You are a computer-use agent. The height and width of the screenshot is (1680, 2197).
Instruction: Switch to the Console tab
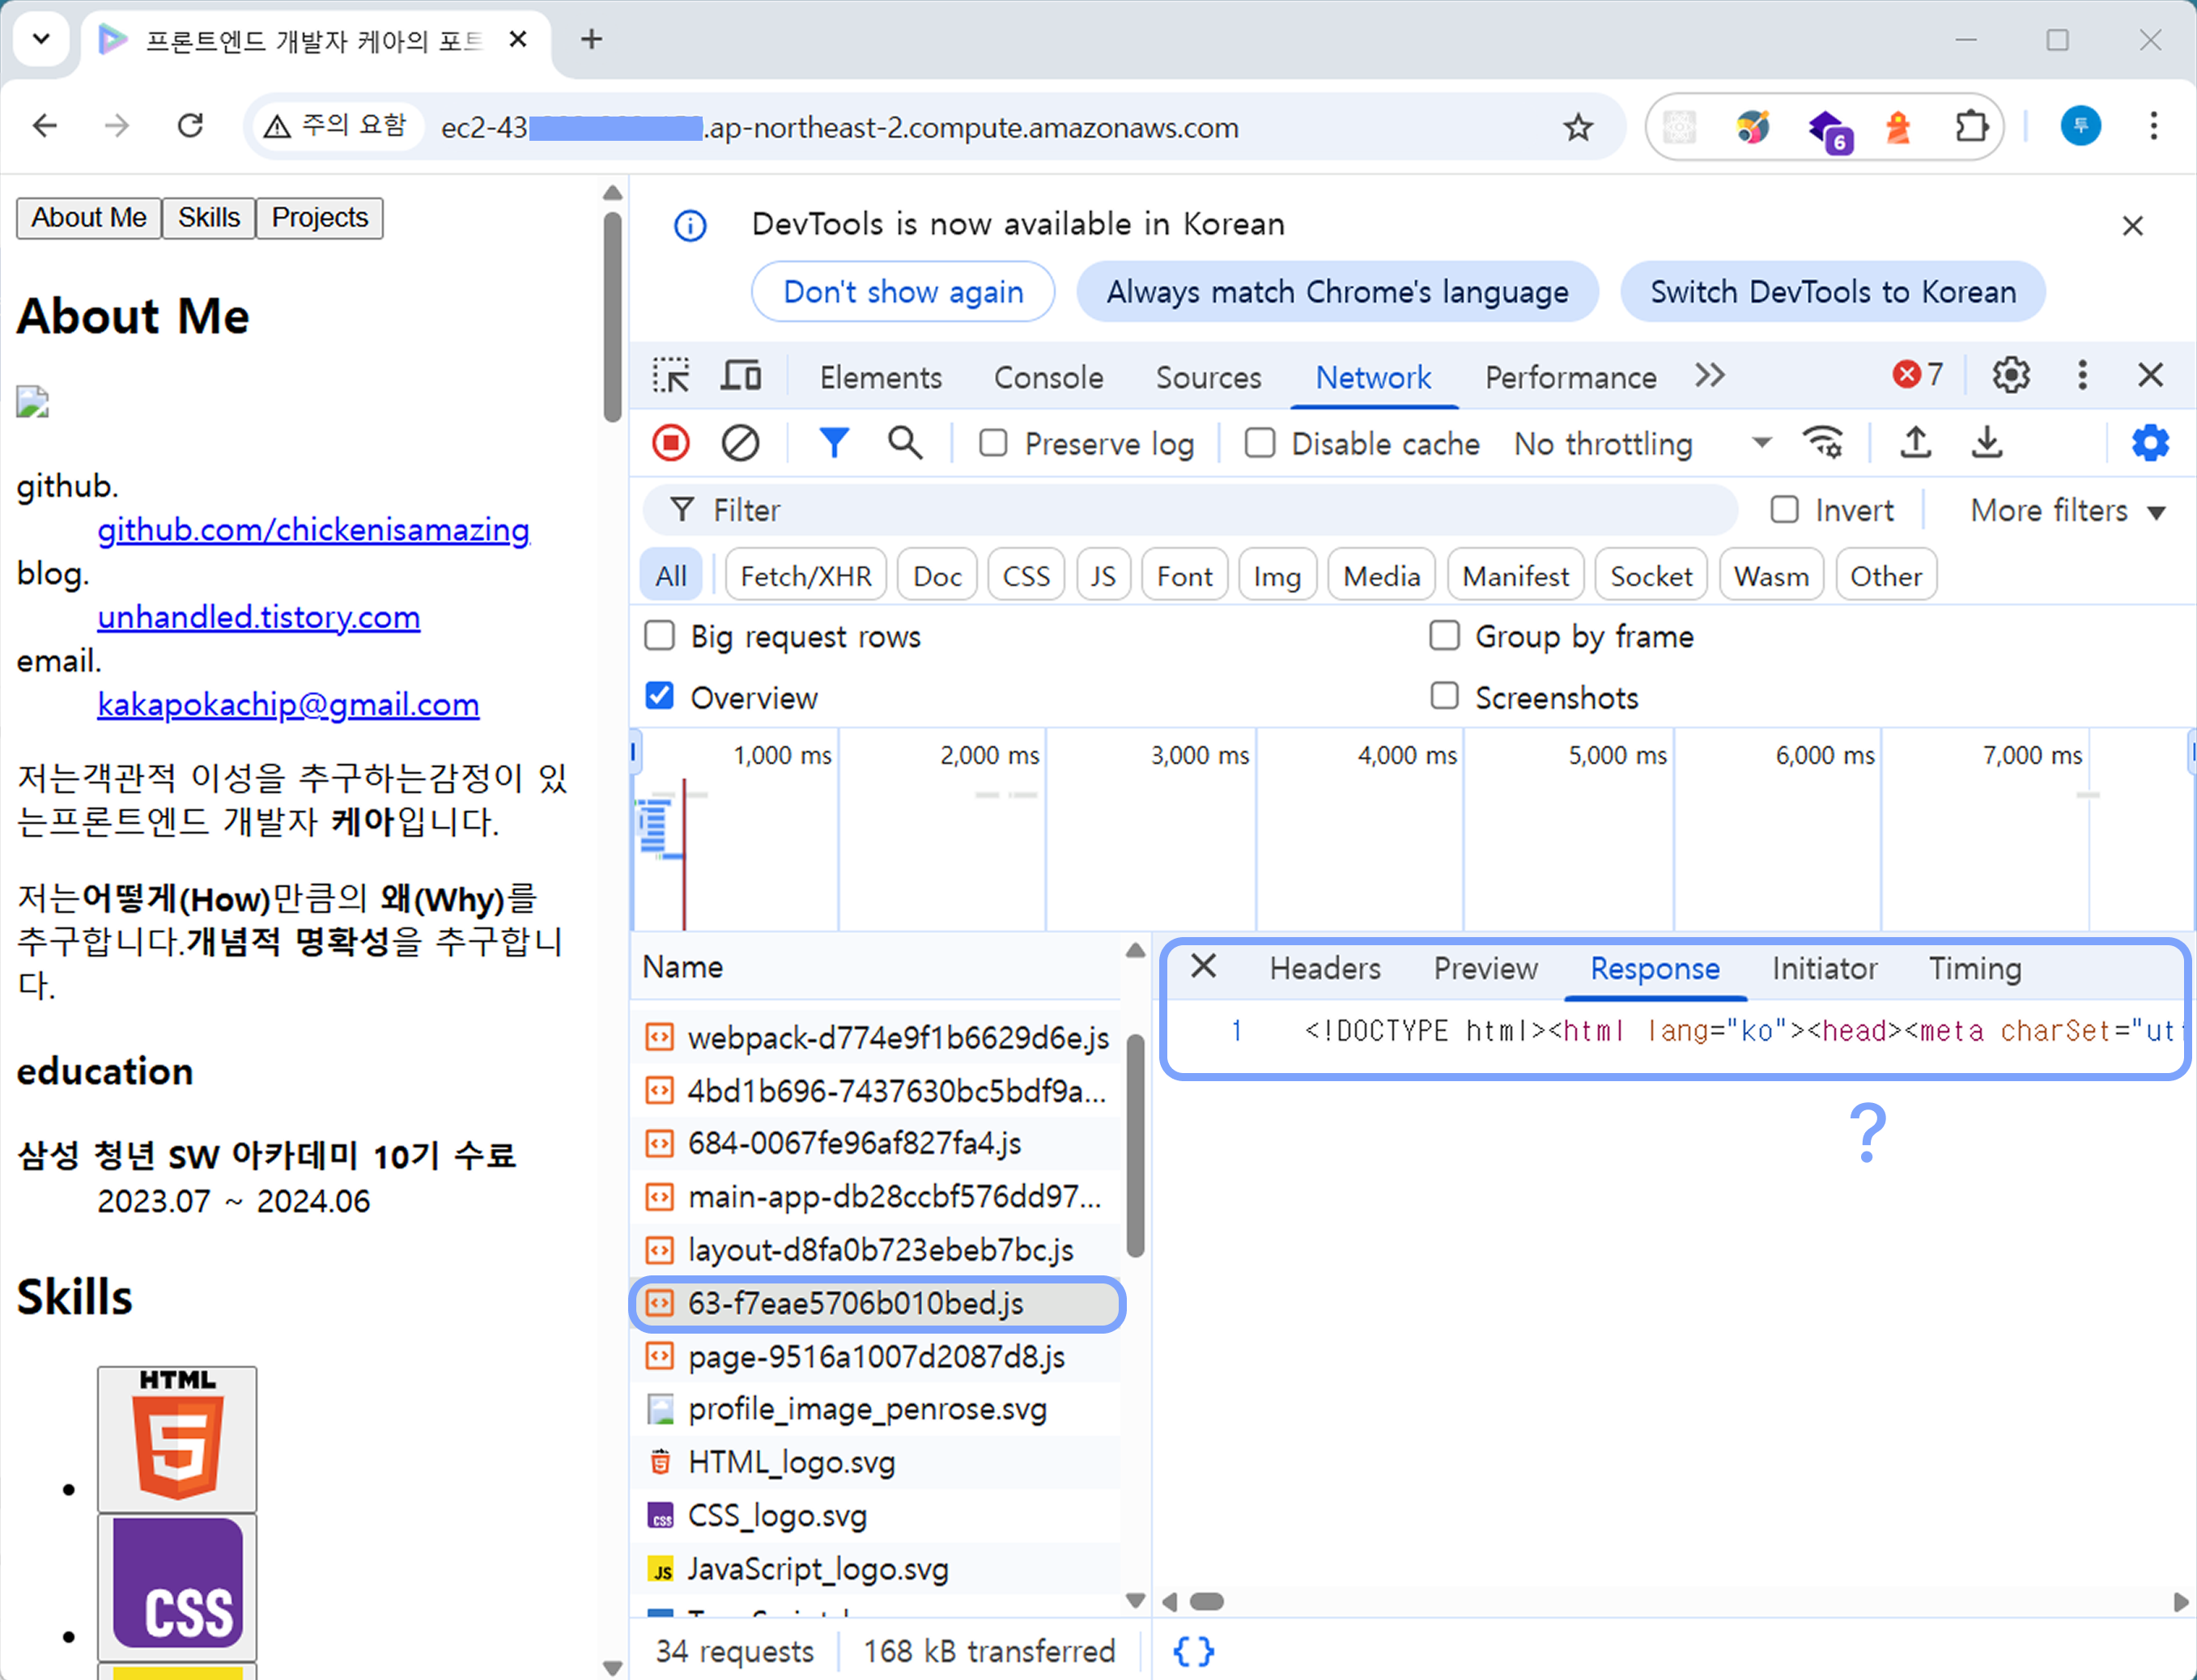(x=1048, y=378)
